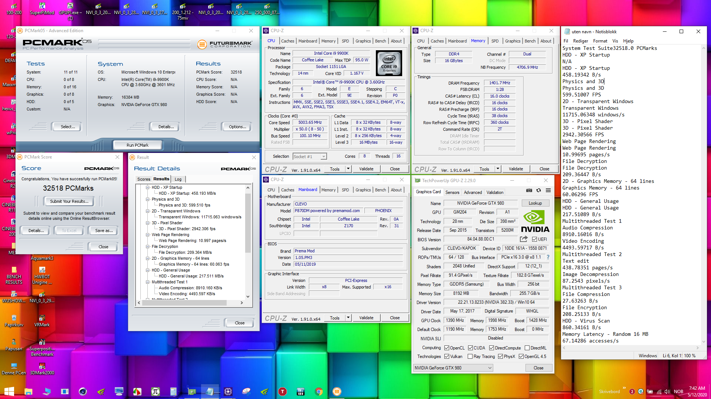Open the GPU-Z hamburger menu
Viewport: 711px width, 399px height.
pyautogui.click(x=548, y=190)
